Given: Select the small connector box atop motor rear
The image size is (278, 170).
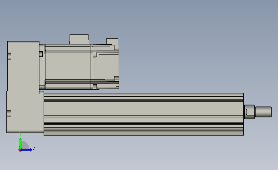Looking at the screenshot, I should (x=112, y=41).
